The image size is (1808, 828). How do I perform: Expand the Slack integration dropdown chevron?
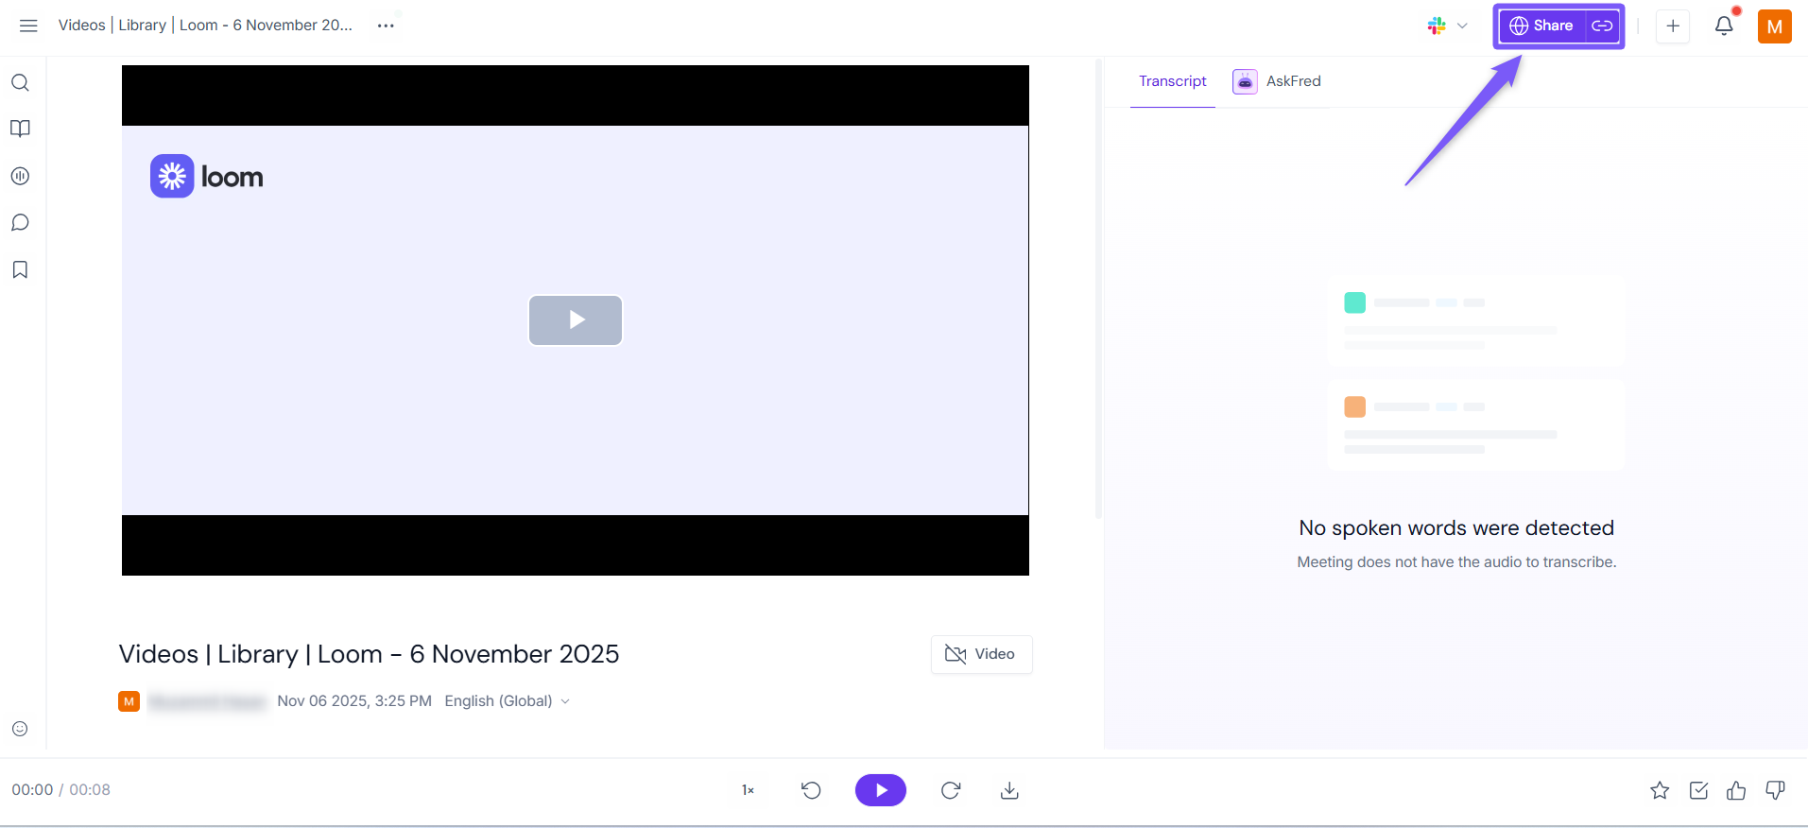pyautogui.click(x=1462, y=26)
